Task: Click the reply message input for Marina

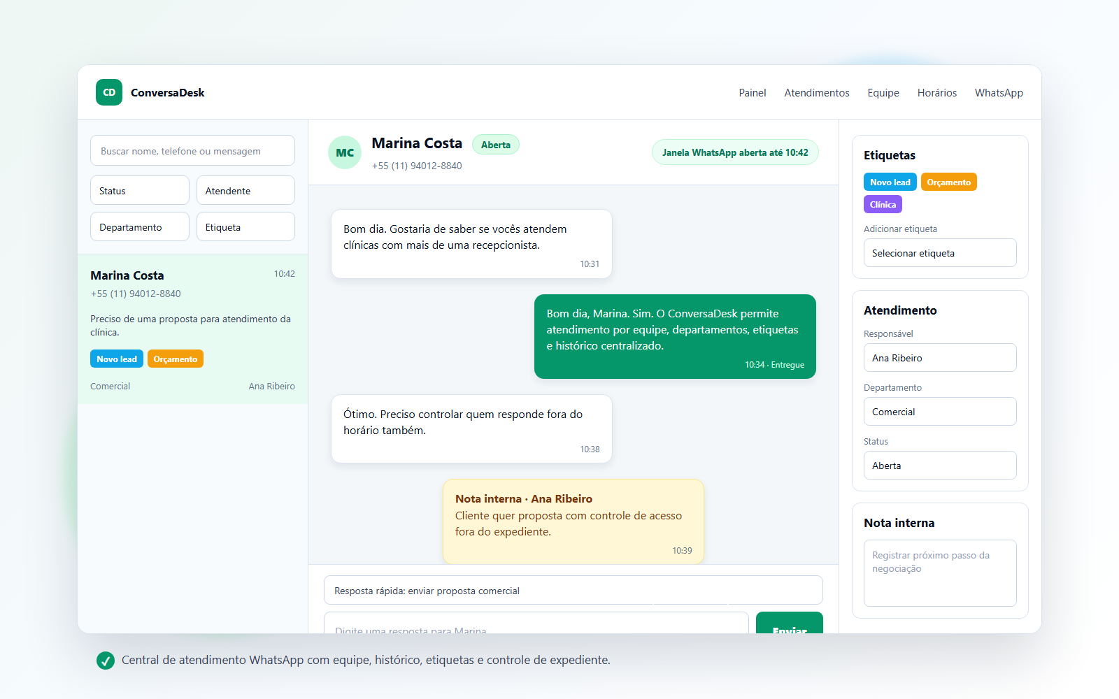Action: point(536,623)
